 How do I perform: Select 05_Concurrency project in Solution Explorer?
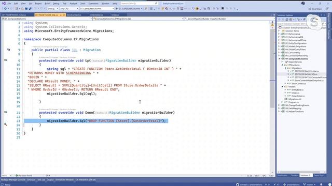[293, 53]
